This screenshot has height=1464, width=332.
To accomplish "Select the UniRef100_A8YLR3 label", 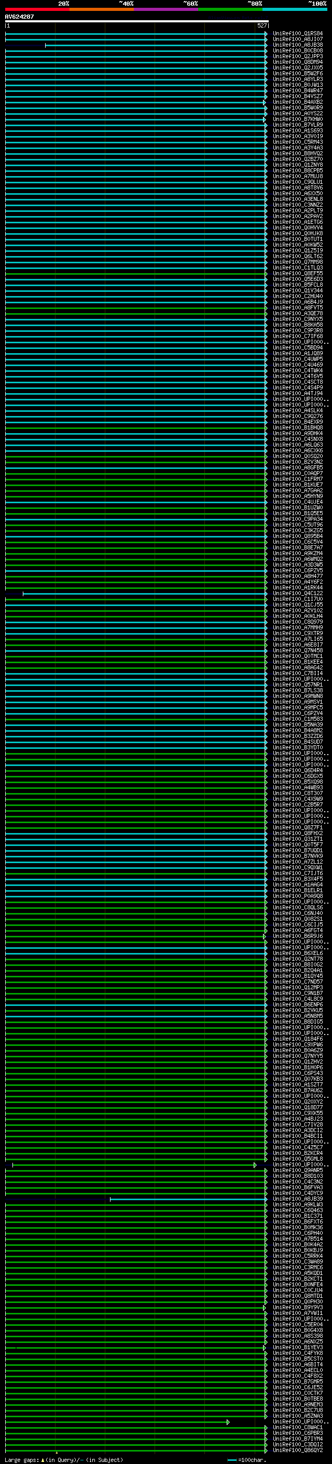I will coord(297,79).
